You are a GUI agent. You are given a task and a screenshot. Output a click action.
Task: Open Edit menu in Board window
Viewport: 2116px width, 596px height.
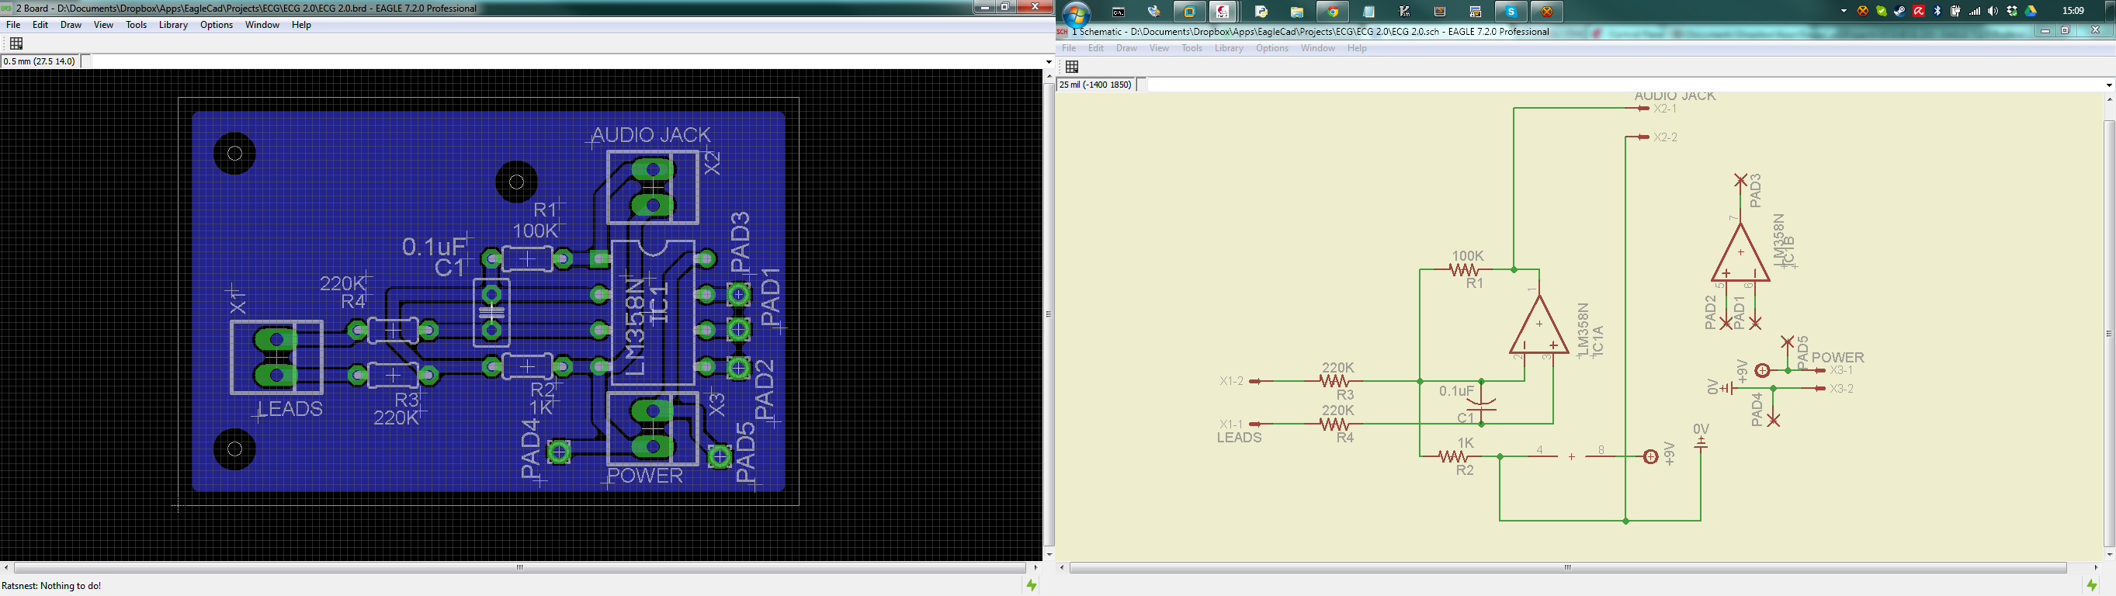point(40,25)
